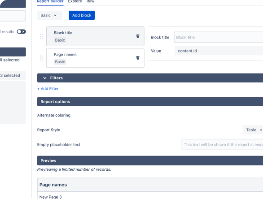Grab the drag handle beside Page names block

[x=42, y=58]
